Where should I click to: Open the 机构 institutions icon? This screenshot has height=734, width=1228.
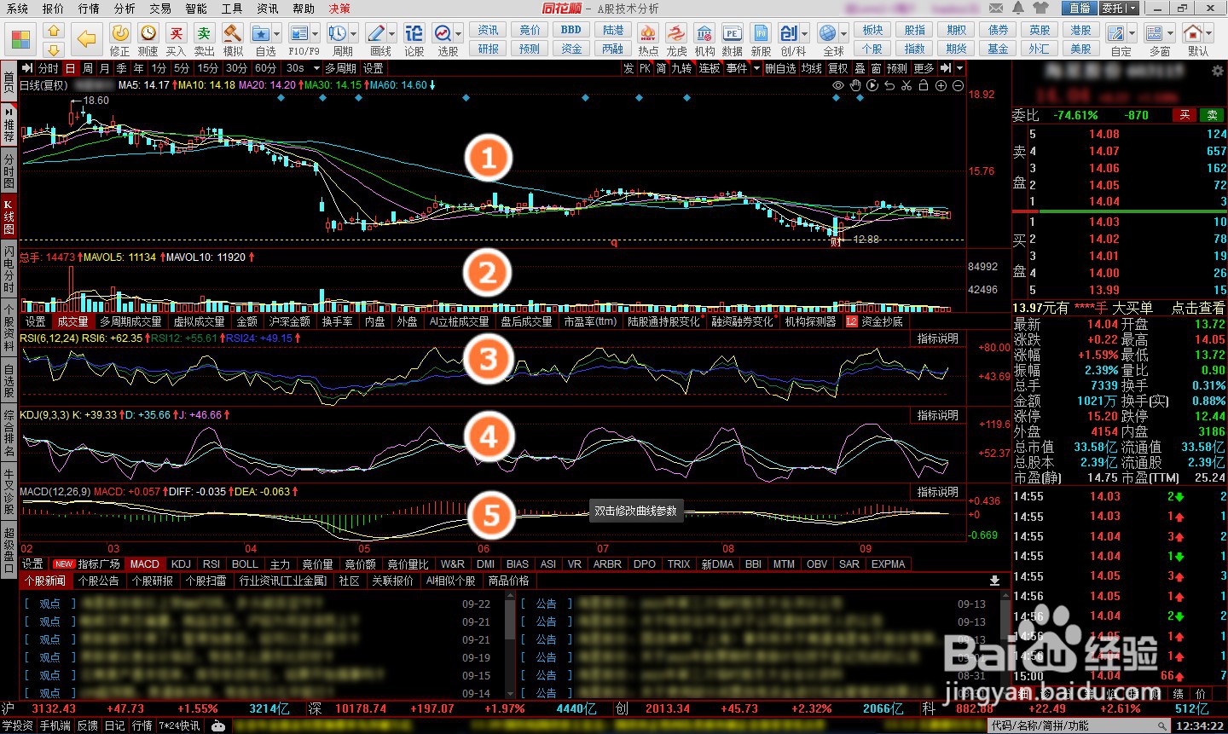(x=704, y=33)
